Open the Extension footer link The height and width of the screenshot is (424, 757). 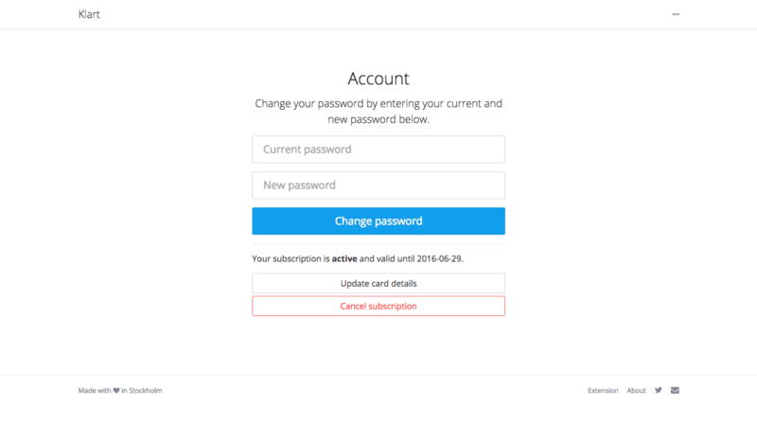point(603,391)
